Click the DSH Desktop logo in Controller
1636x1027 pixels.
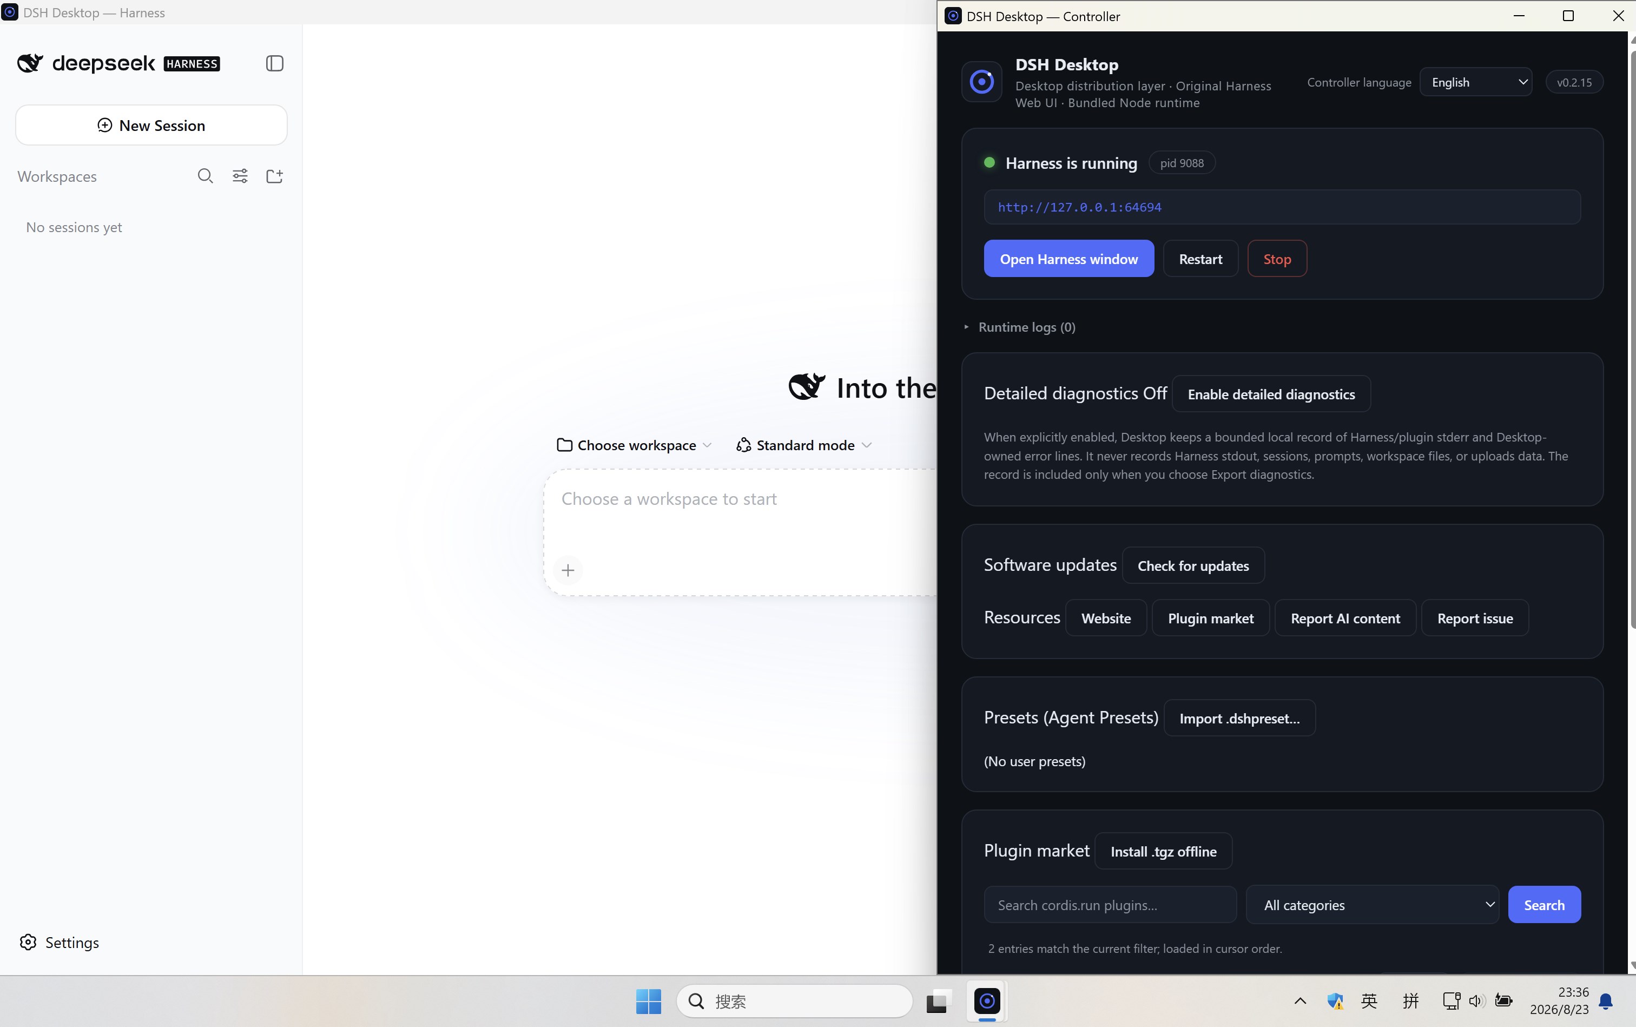[x=981, y=82]
